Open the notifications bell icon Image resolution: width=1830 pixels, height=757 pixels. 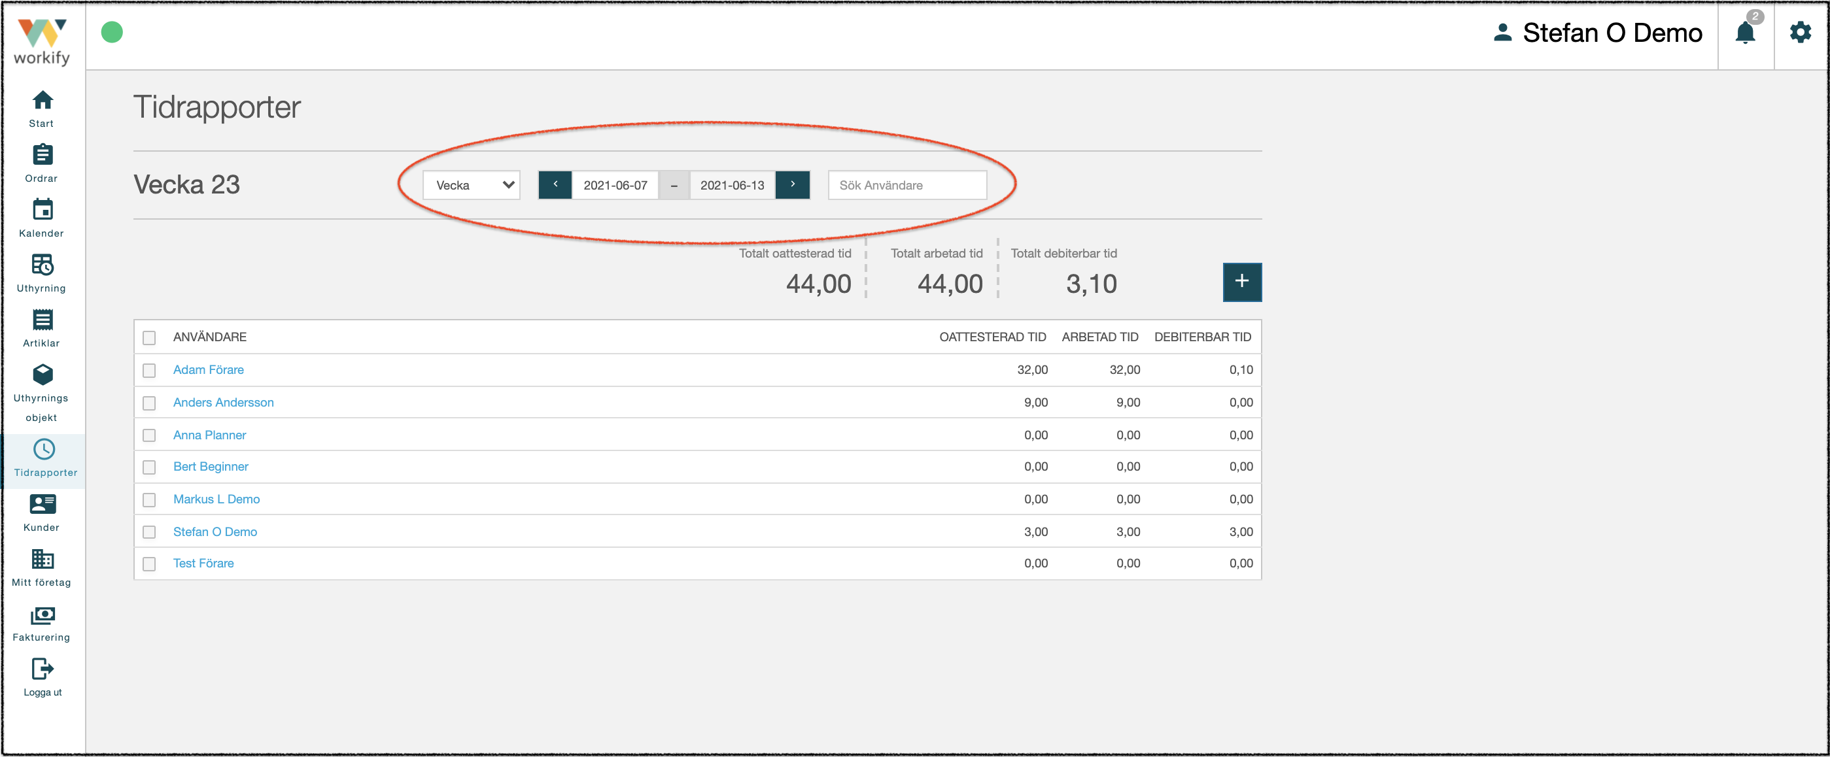(x=1744, y=33)
